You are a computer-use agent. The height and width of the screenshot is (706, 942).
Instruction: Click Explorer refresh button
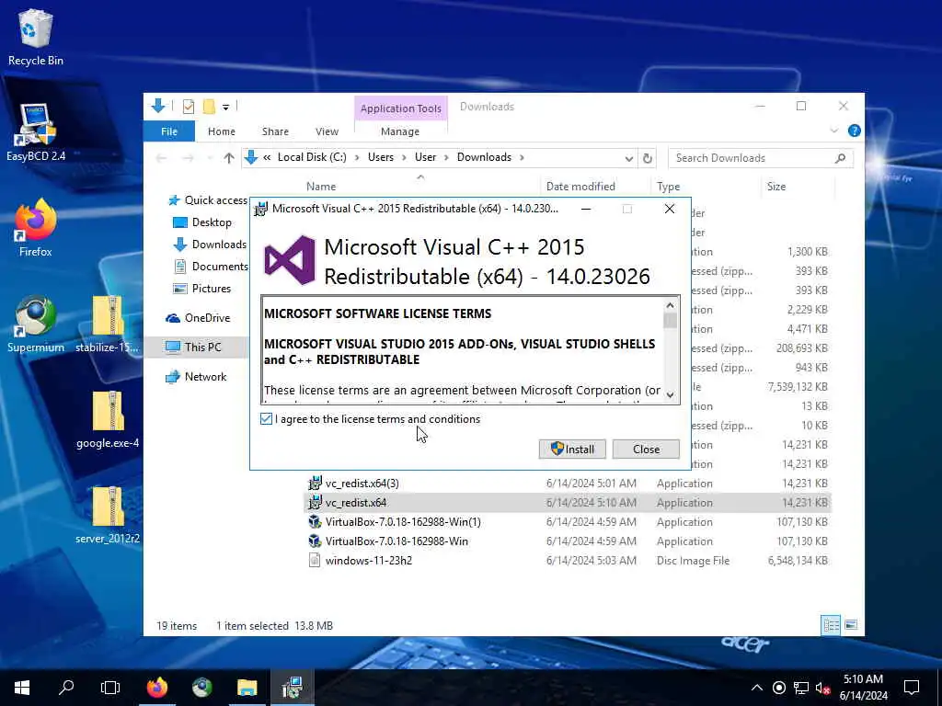click(647, 158)
